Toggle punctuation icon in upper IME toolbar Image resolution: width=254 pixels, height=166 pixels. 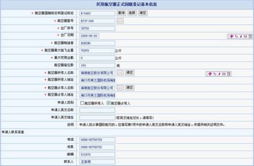pos(237,36)
